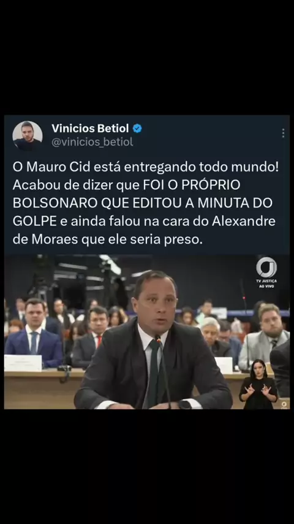
Task: Open the embedded video of the speaking man
Action: (147, 332)
